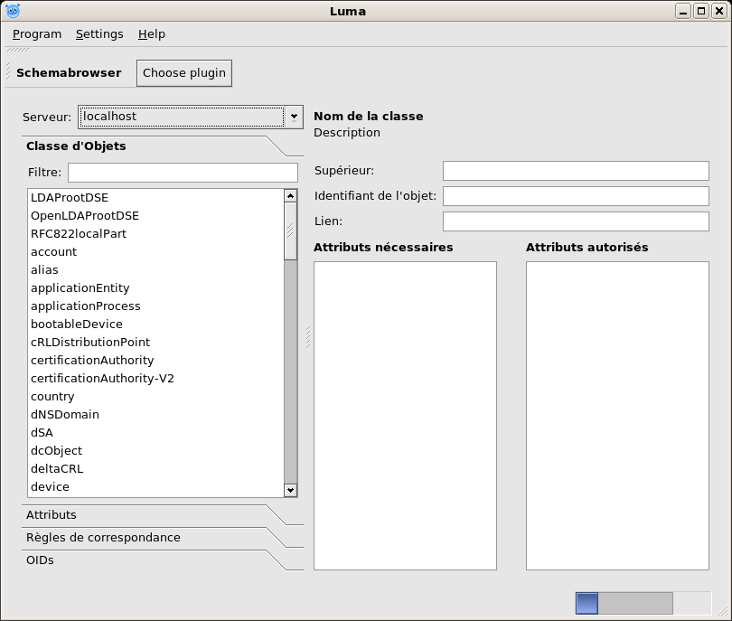Screen dimensions: 732x621
Task: Open the Help menu
Action: tap(152, 34)
